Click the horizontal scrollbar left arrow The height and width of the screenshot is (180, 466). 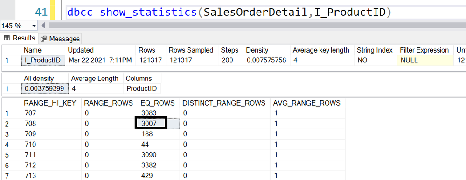pos(43,26)
